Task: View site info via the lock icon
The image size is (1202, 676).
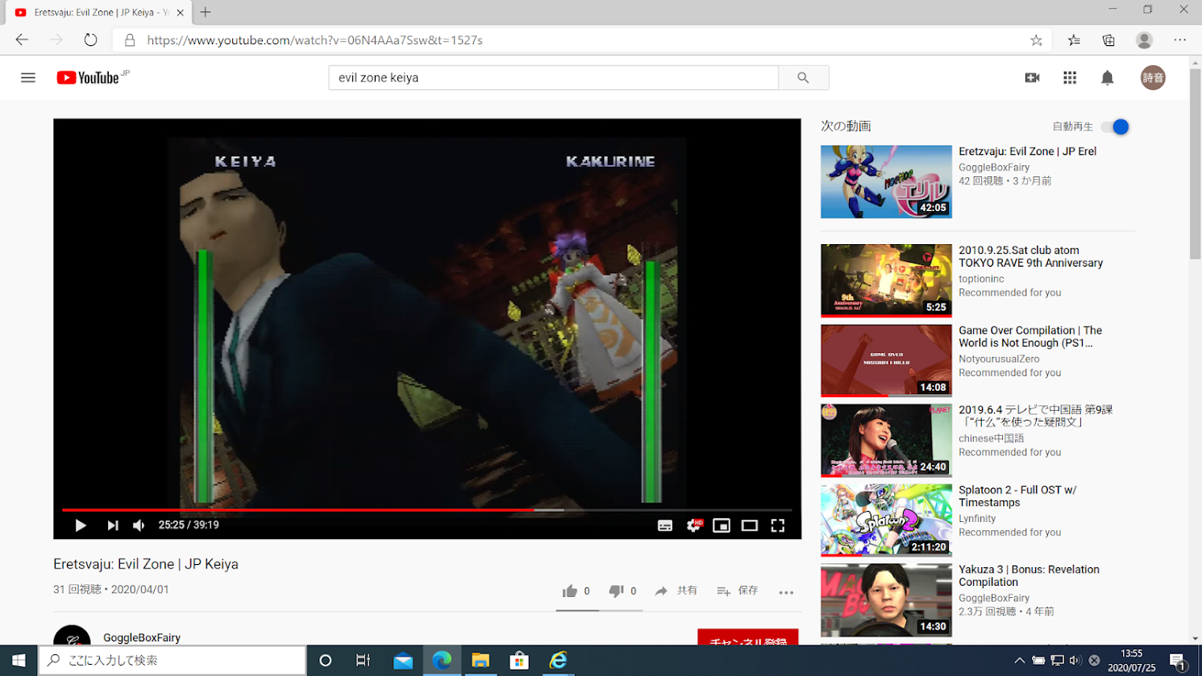Action: click(x=129, y=39)
